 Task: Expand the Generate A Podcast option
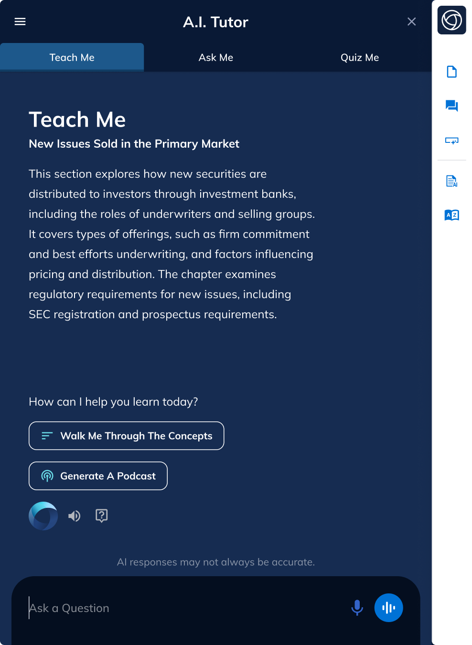[x=98, y=476]
